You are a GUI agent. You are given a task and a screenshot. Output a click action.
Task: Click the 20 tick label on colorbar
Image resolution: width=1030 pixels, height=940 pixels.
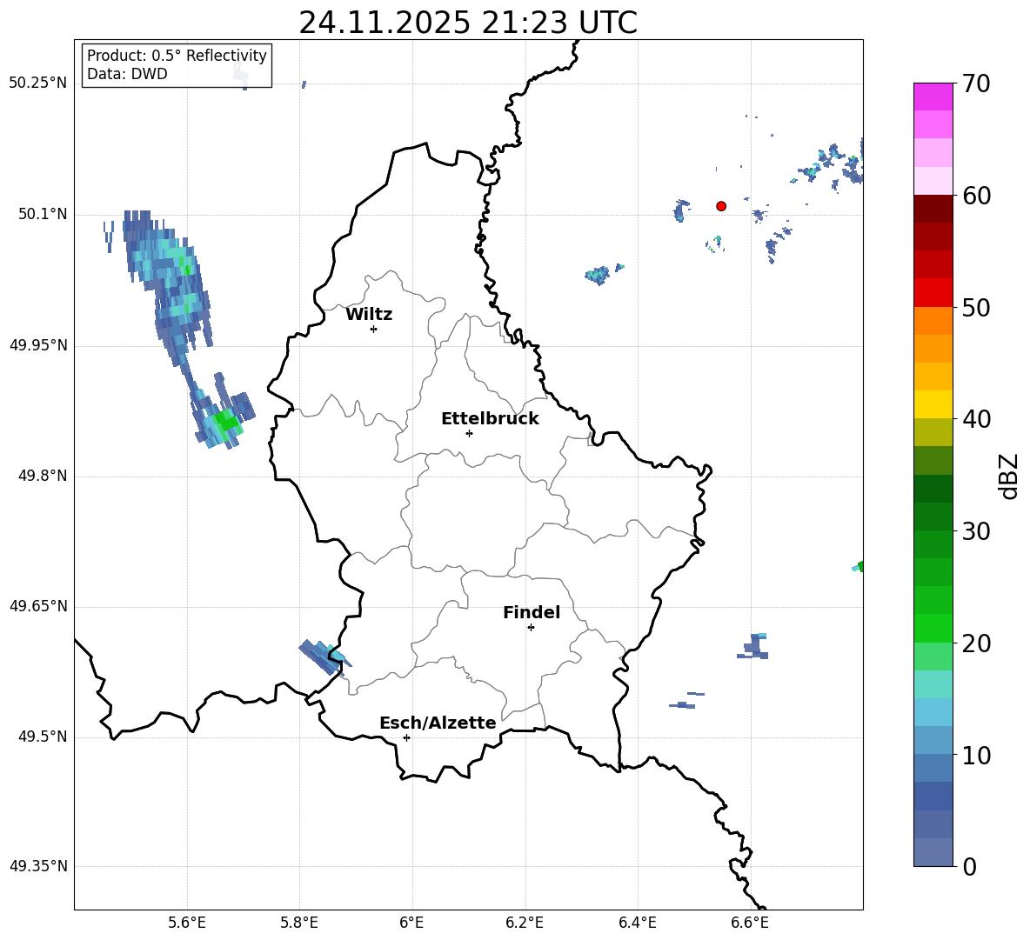point(976,643)
